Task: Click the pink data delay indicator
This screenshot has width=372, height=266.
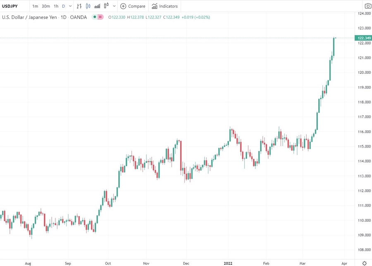Action: (100, 17)
